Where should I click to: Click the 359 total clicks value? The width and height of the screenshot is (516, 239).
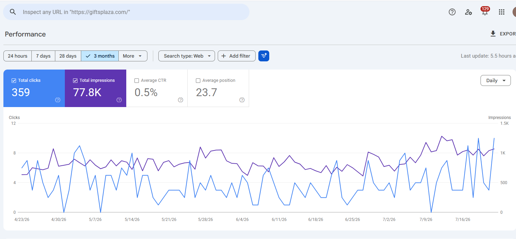pyautogui.click(x=21, y=92)
